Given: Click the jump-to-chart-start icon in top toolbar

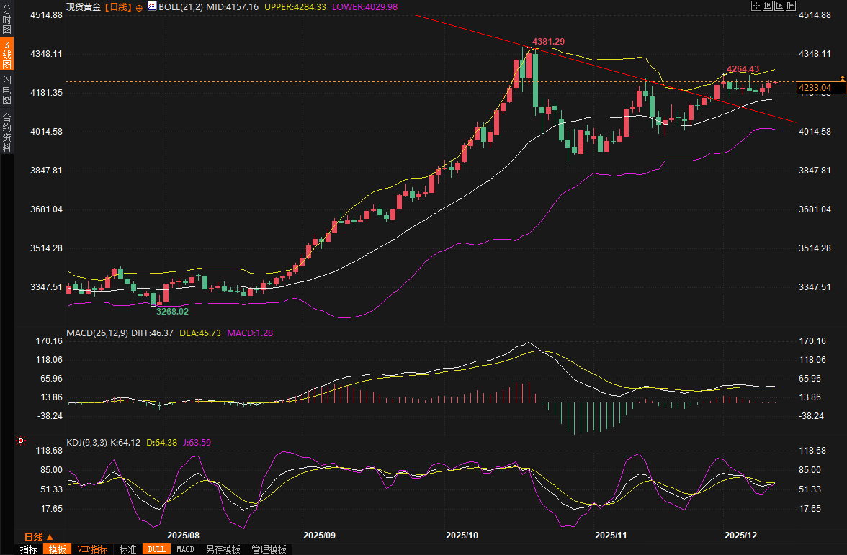Looking at the screenshot, I should (768, 6).
